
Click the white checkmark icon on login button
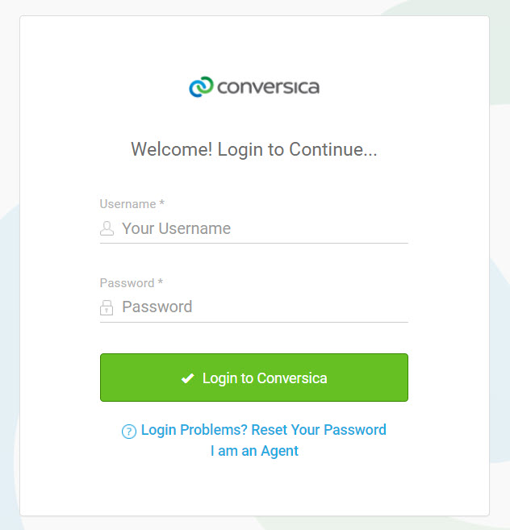click(x=188, y=378)
